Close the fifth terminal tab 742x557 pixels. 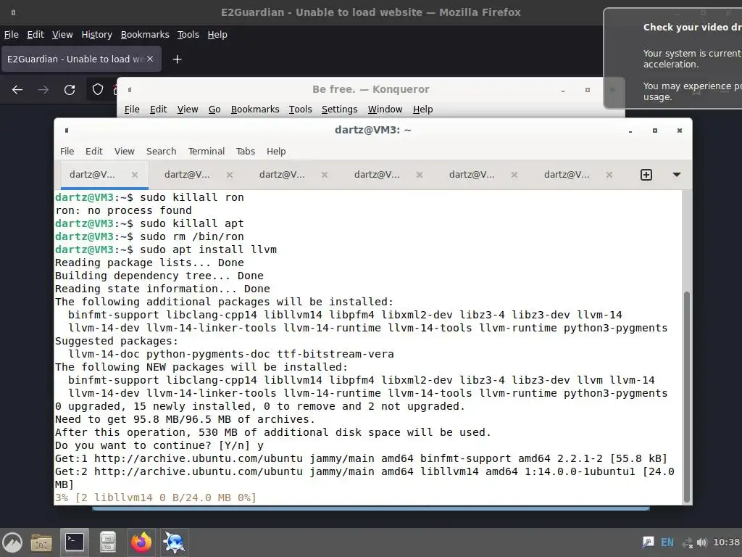click(x=514, y=175)
